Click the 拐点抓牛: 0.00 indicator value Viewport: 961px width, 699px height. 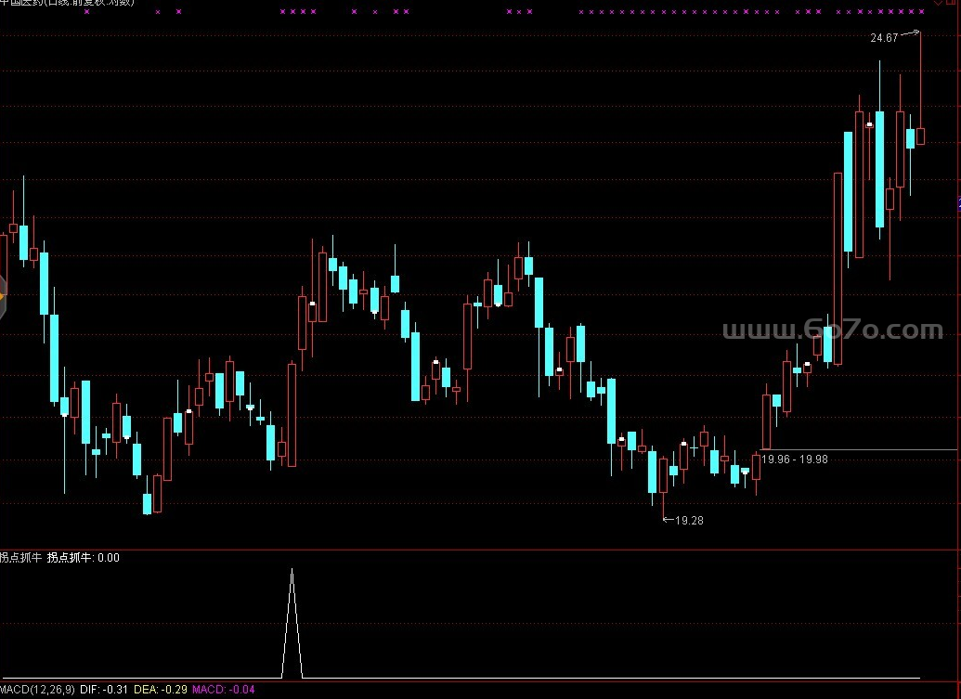(x=84, y=558)
